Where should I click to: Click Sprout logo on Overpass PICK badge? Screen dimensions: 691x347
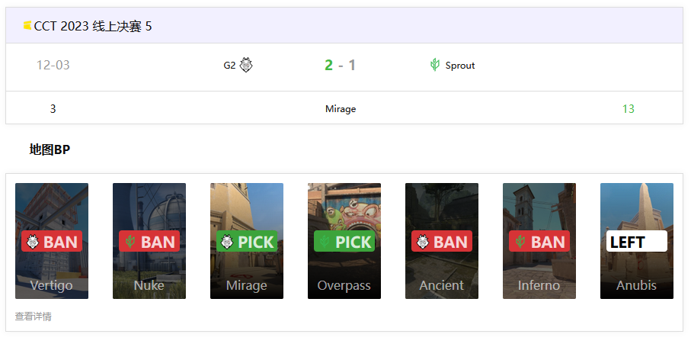(325, 242)
